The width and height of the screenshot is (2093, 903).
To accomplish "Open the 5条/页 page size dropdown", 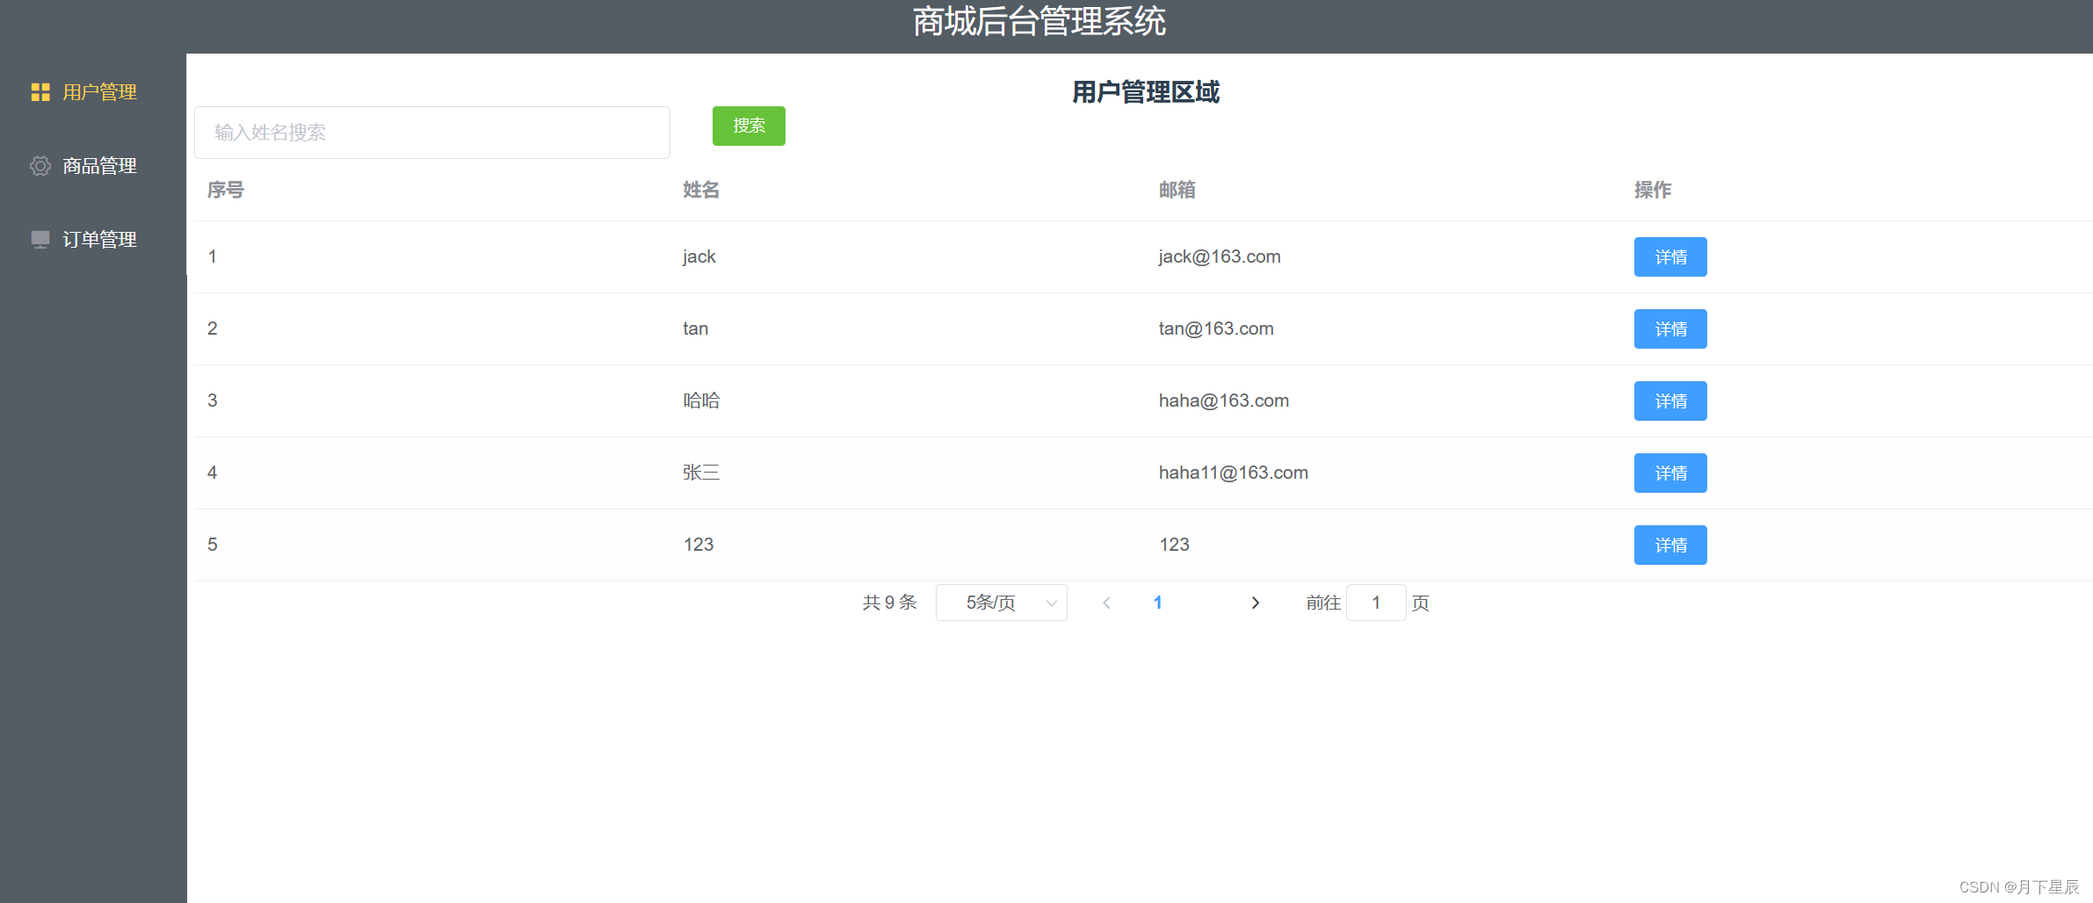I will point(1001,603).
